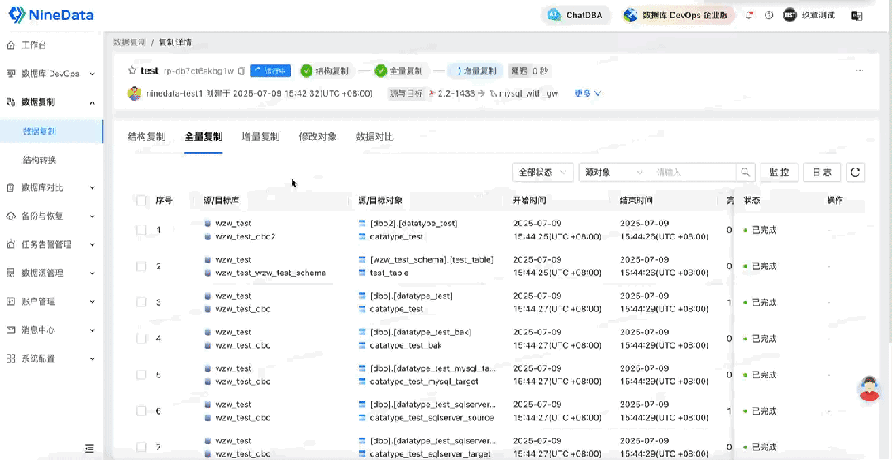Toggle select-all checkbox in table header

[x=141, y=200]
